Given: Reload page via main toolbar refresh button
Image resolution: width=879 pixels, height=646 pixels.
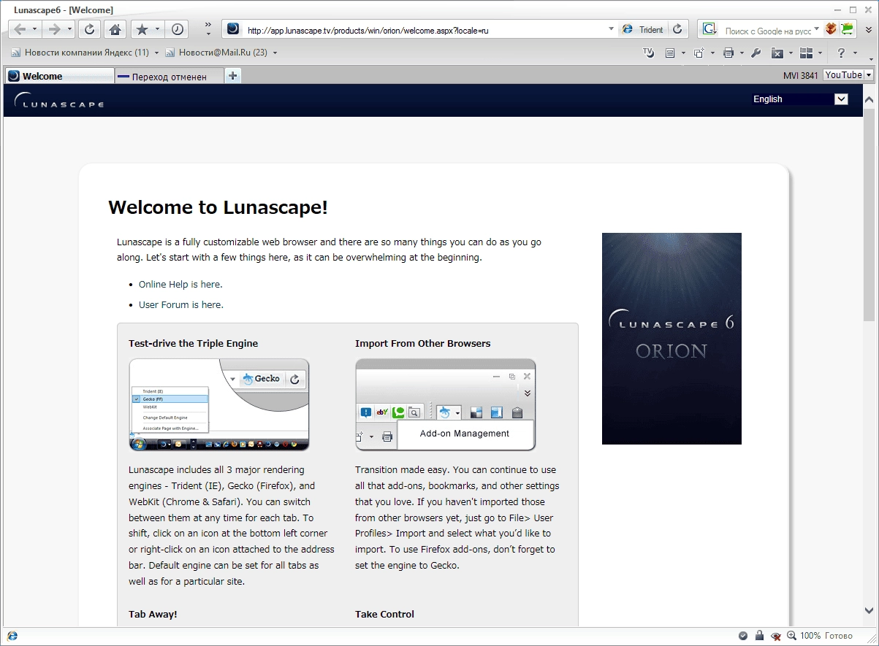Looking at the screenshot, I should click(89, 29).
